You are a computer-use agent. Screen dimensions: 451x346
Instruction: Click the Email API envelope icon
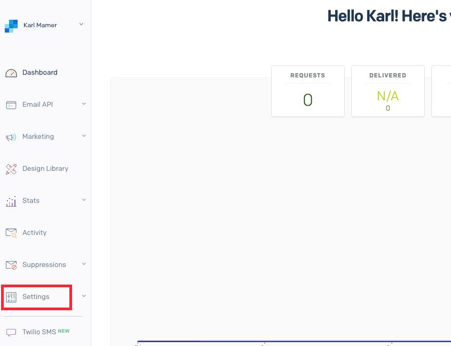11,104
